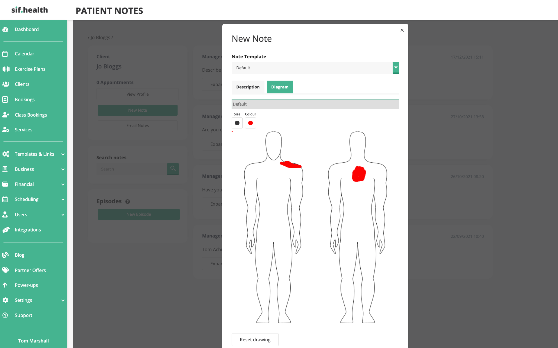Open the Default diagram selector
Viewport: 558px width, 348px height.
[315, 104]
